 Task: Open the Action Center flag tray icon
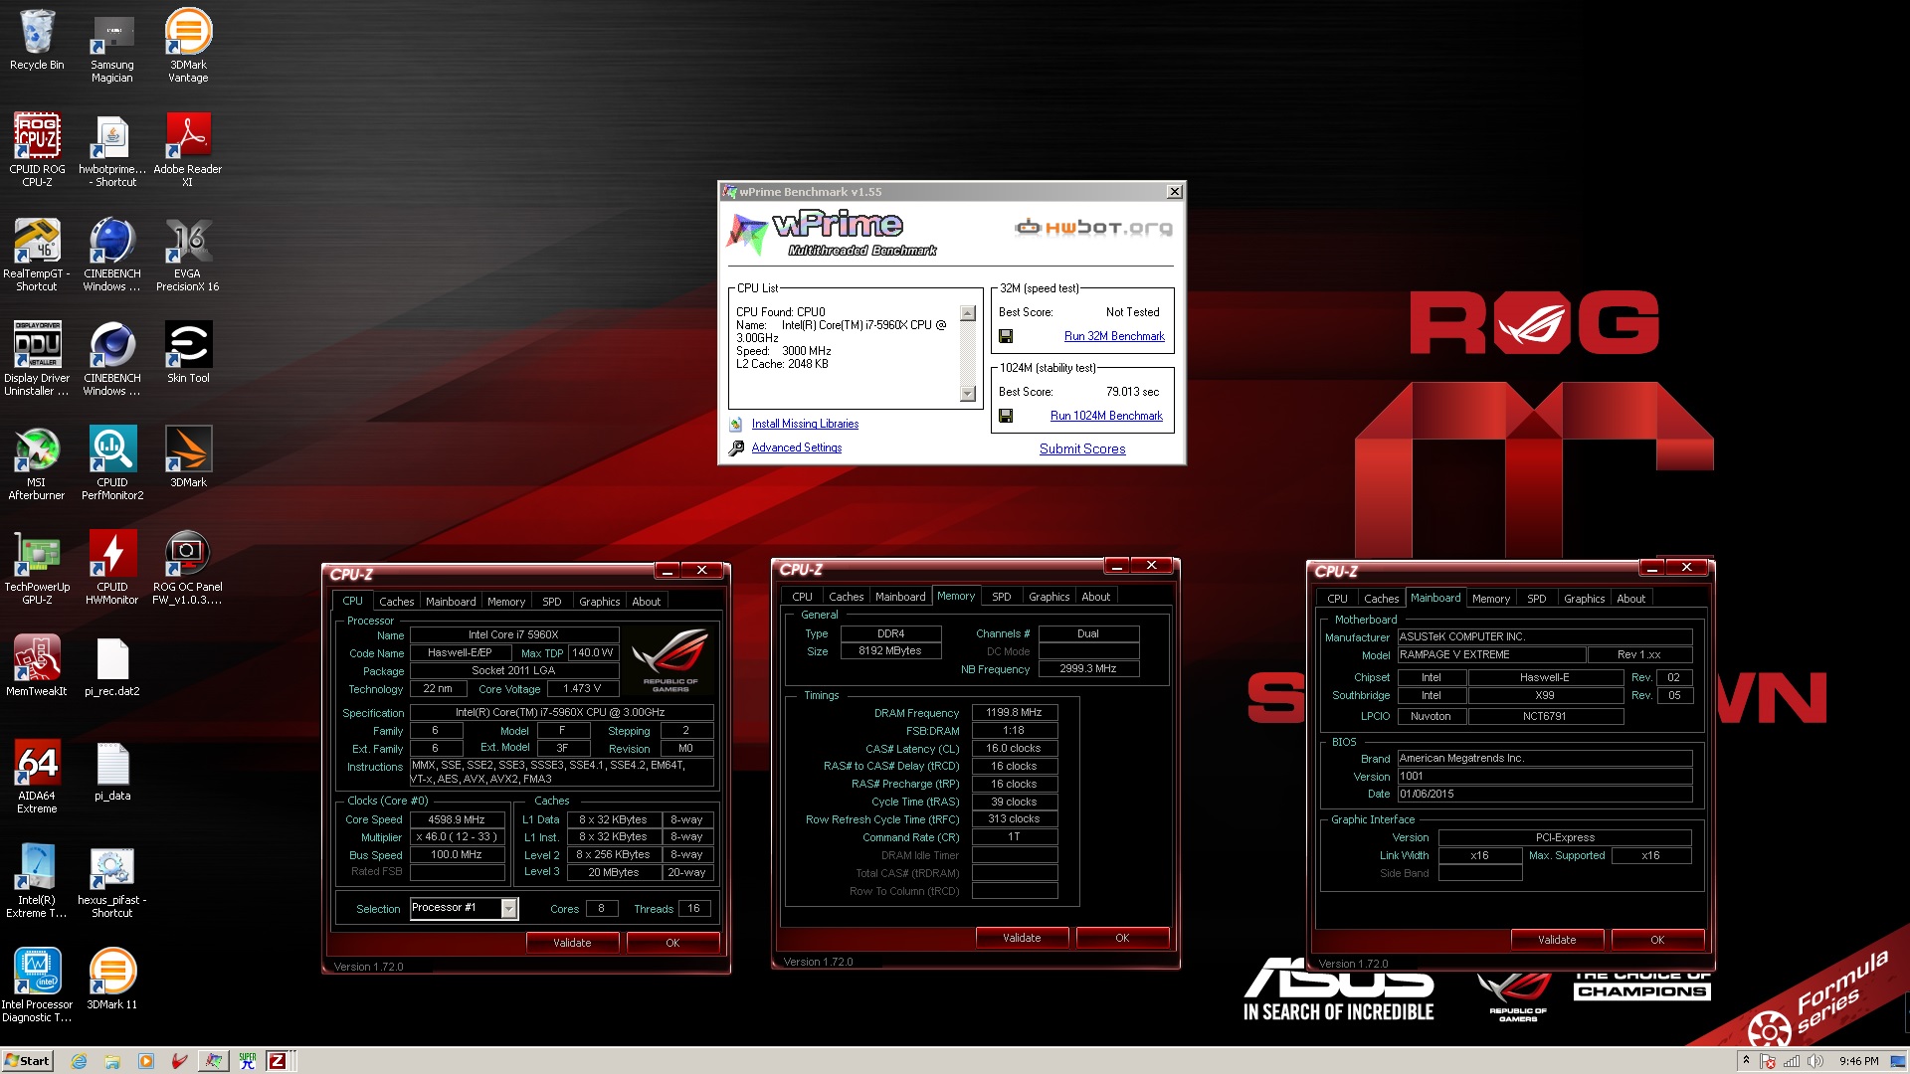pos(1769,1061)
